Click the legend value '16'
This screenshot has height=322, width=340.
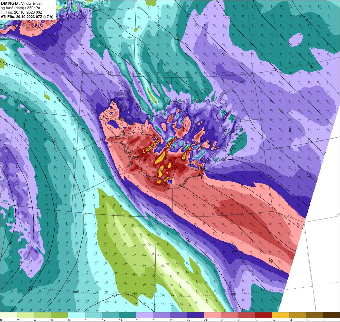(x=137, y=320)
